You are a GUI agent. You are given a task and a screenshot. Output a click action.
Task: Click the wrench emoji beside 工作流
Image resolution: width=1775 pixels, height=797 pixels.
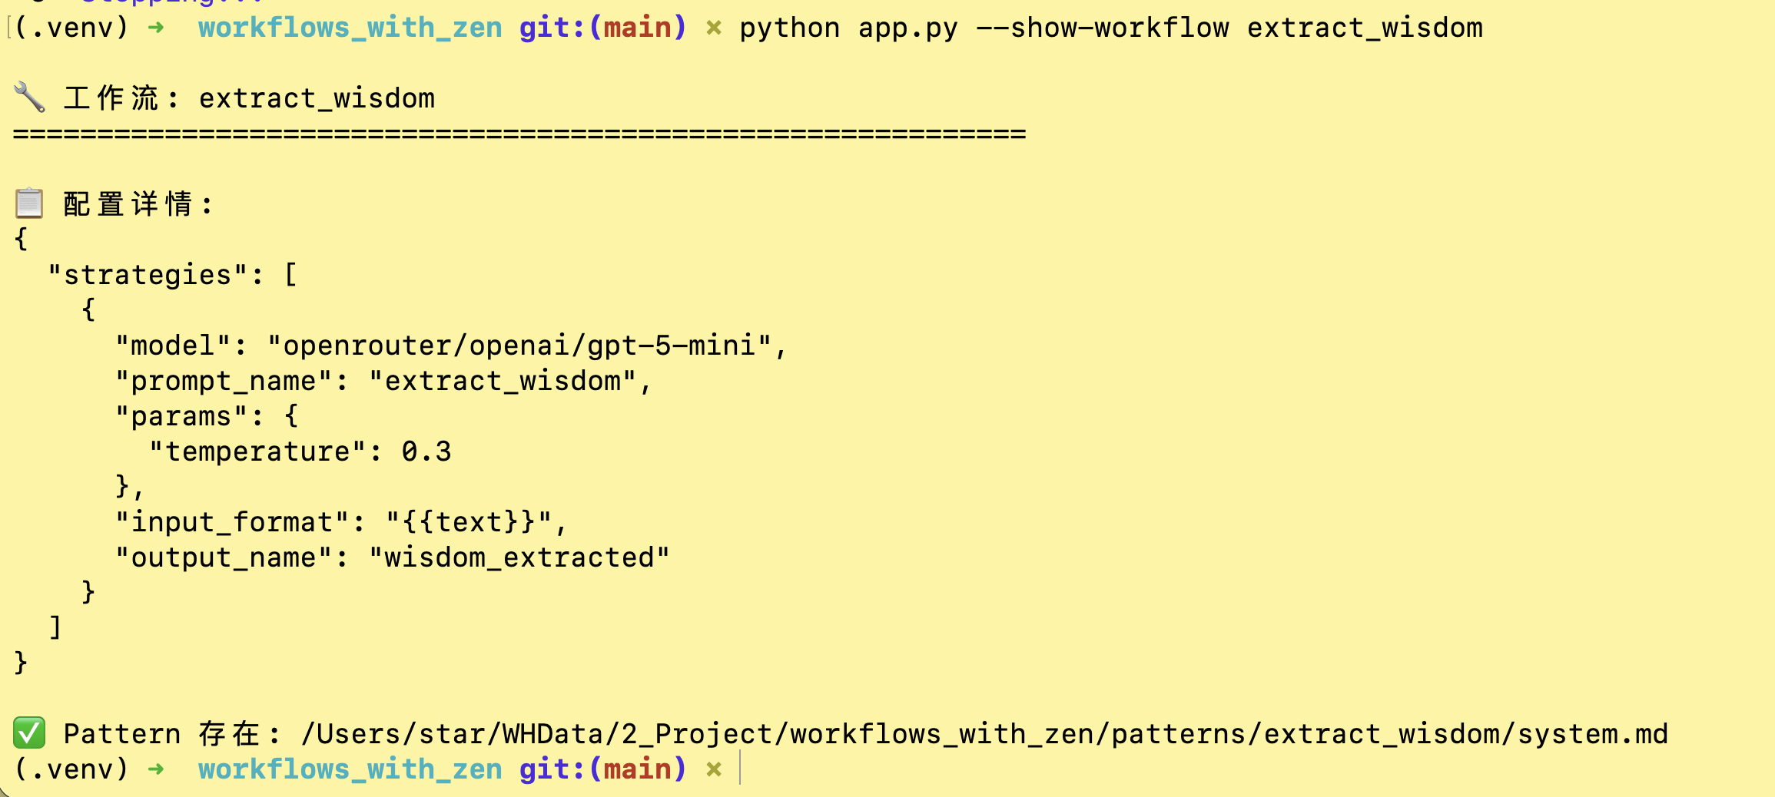[x=29, y=98]
